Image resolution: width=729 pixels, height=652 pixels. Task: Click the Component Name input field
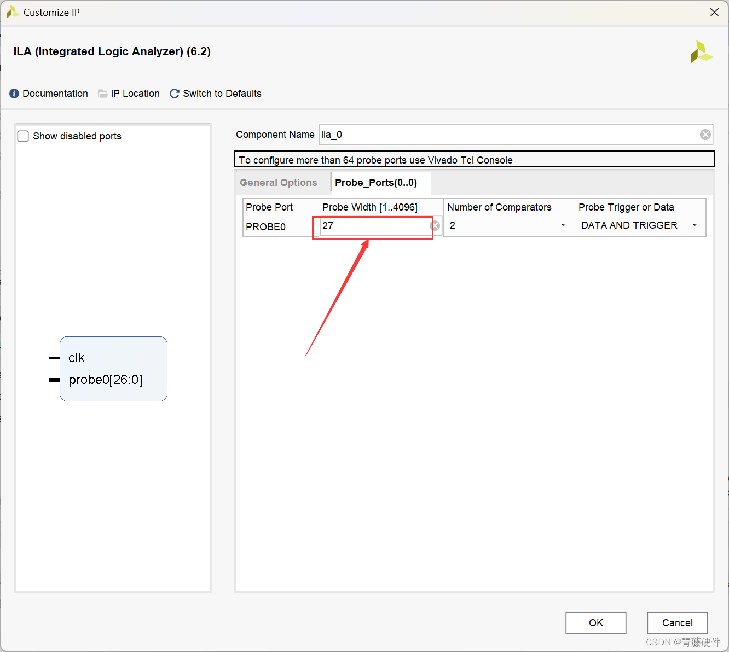pyautogui.click(x=516, y=135)
